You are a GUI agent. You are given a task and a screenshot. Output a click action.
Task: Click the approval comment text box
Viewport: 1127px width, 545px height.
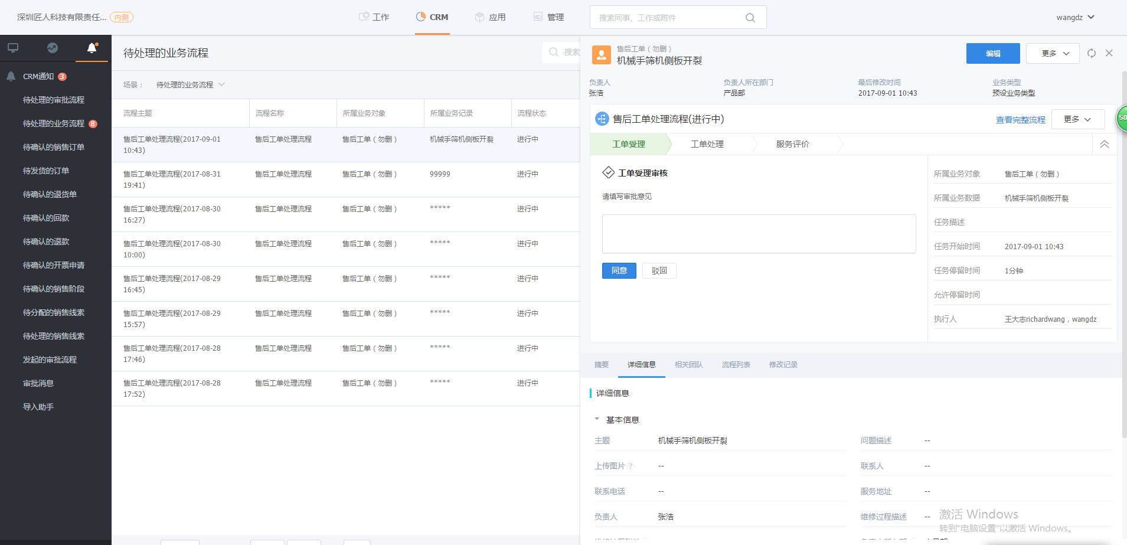[759, 234]
